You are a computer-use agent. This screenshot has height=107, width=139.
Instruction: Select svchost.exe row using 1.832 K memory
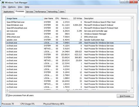coord(68,84)
